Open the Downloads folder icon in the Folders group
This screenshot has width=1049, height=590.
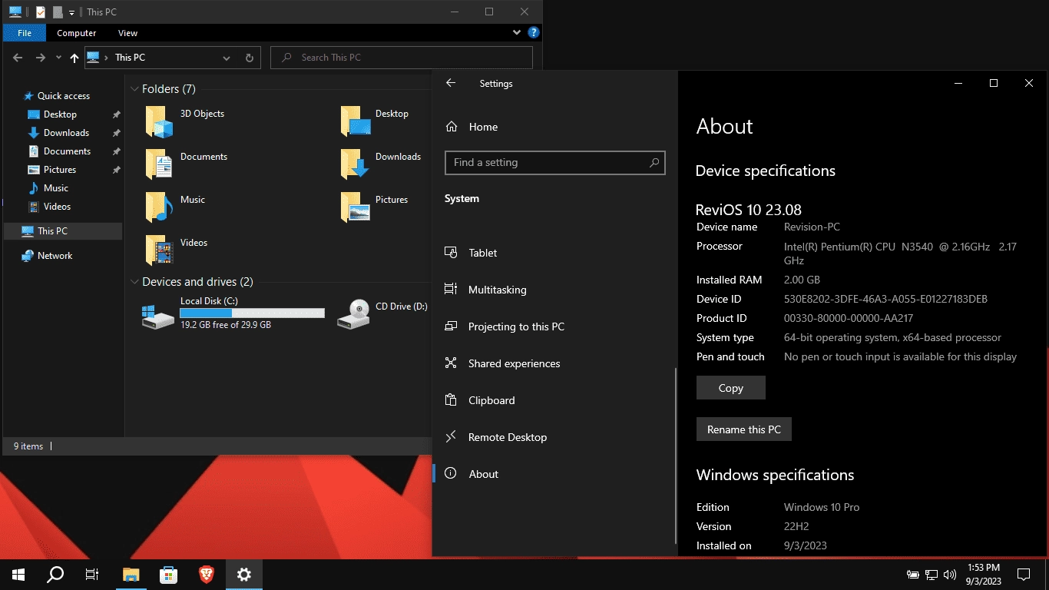click(355, 164)
